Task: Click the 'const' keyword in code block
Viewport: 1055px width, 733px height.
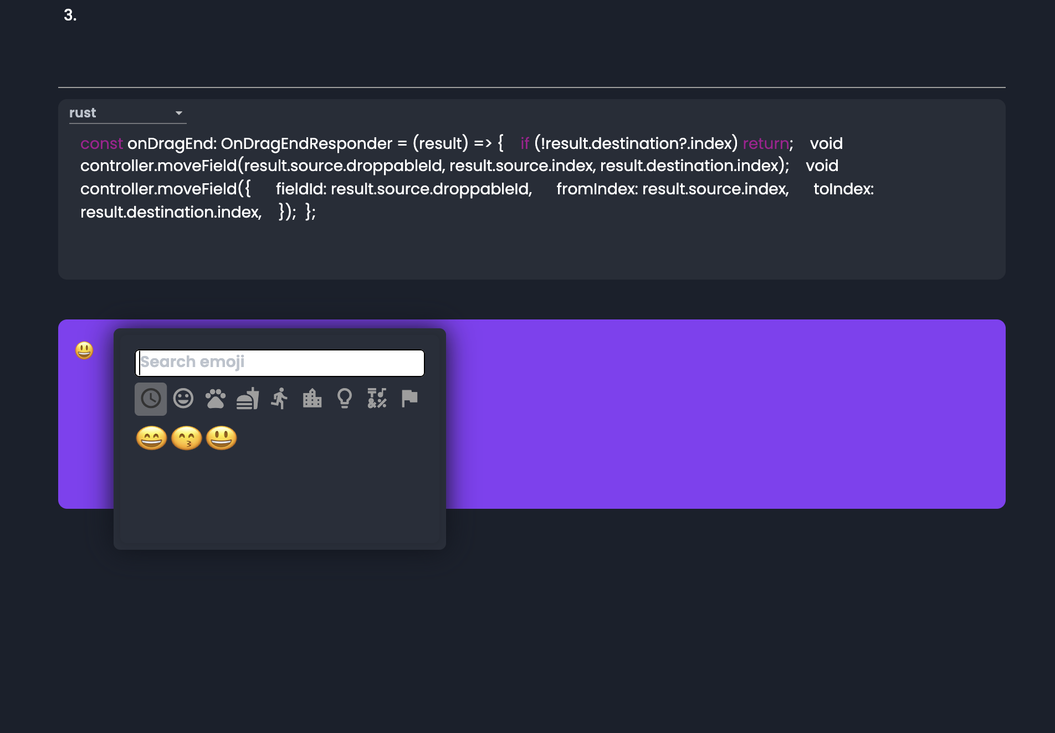Action: coord(101,143)
